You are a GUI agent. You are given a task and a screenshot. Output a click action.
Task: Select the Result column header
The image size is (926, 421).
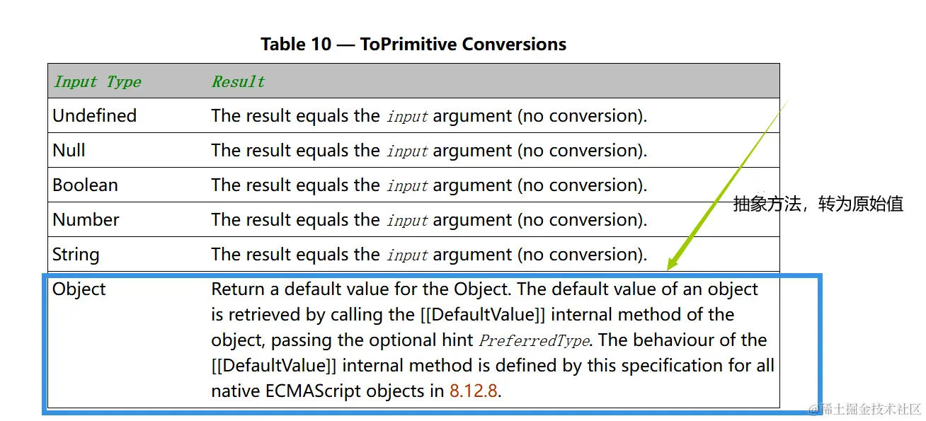pos(239,81)
